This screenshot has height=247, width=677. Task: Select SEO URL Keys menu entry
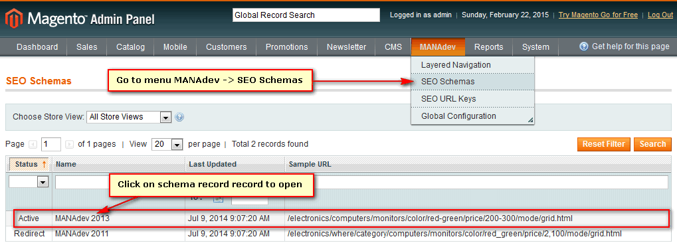pos(473,99)
